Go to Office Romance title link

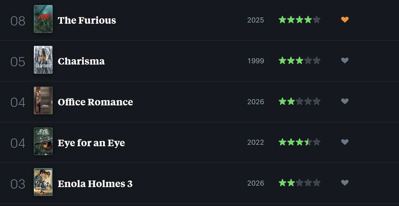pos(95,102)
